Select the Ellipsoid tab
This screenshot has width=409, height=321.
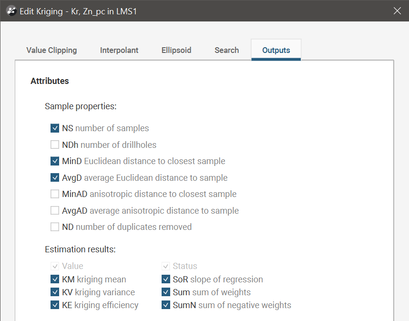(176, 50)
